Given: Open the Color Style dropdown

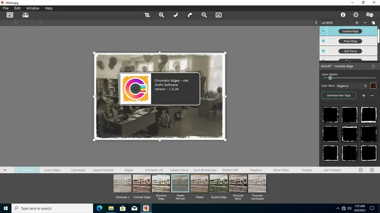Looking at the screenshot, I should pos(351,86).
